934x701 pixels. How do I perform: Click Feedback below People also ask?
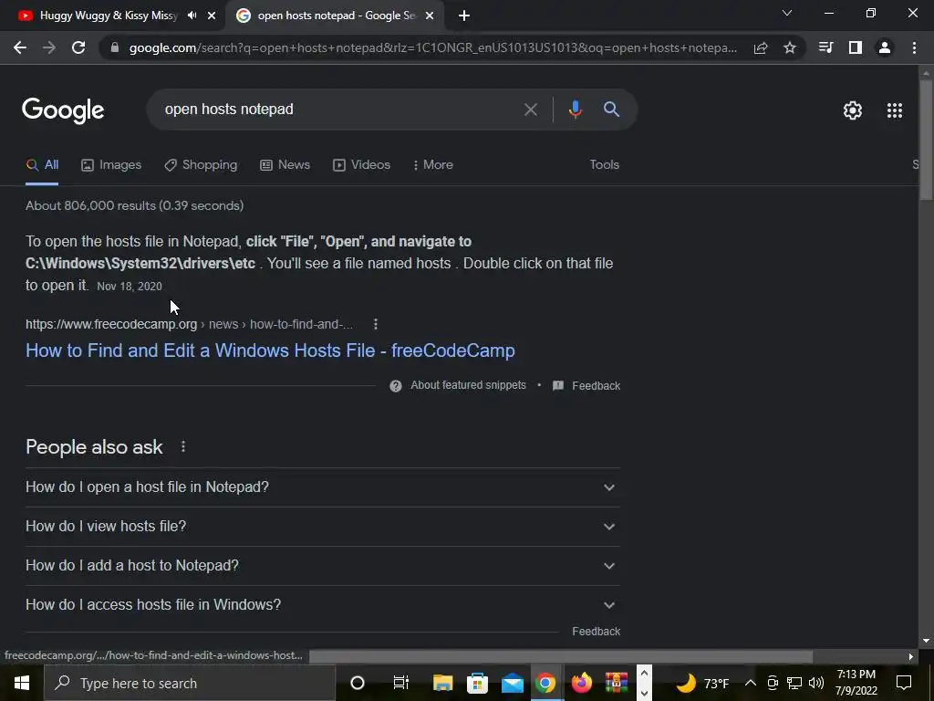pyautogui.click(x=596, y=632)
